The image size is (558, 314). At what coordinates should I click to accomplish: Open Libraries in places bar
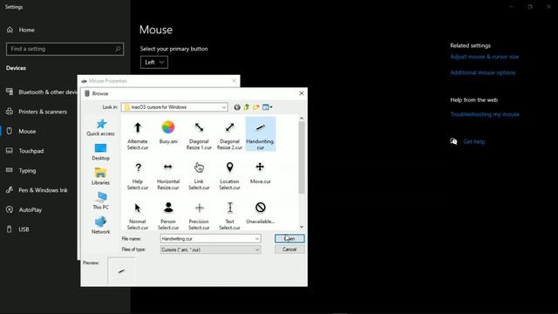coord(101,176)
